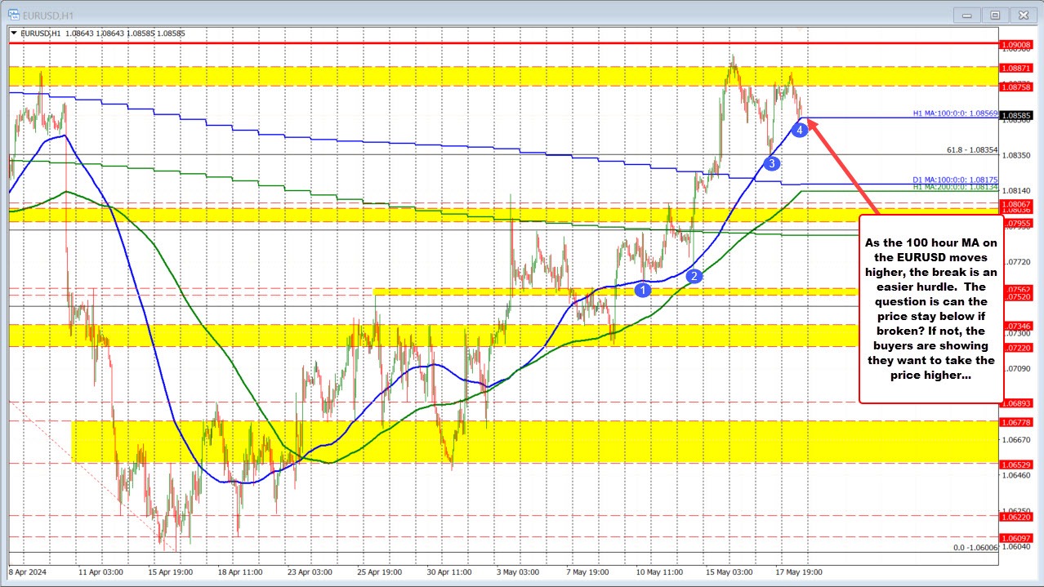This screenshot has height=587, width=1044.
Task: Select the numbered marker 3 on the chart
Action: pyautogui.click(x=770, y=163)
